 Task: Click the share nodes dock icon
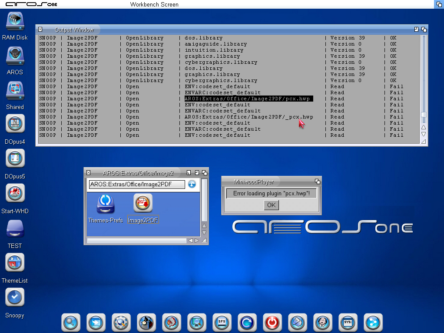click(x=373, y=322)
